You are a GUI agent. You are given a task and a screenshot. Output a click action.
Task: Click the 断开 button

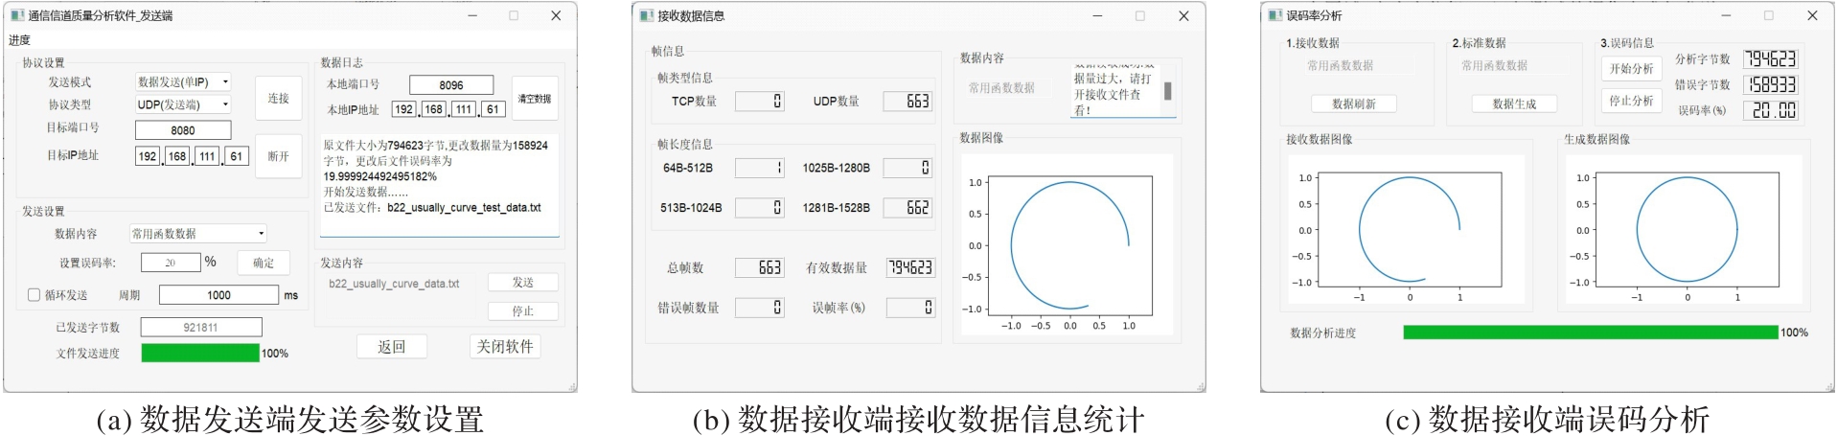point(278,156)
